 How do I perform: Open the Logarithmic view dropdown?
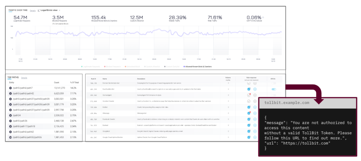[49, 11]
